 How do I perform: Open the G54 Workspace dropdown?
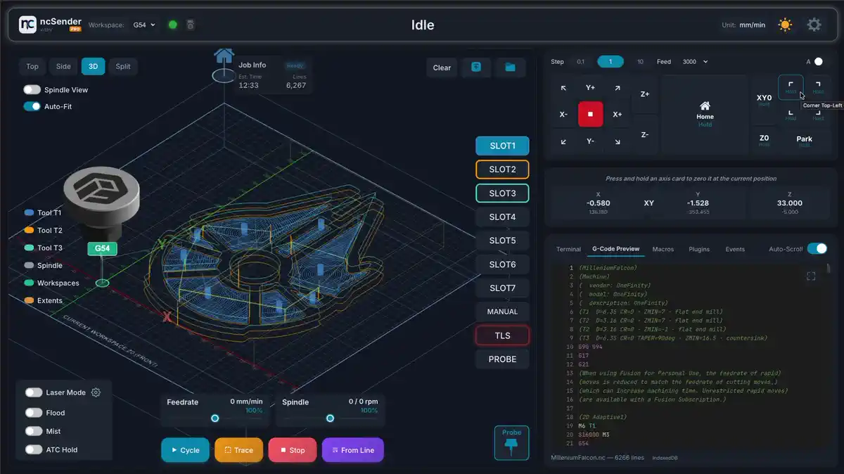click(x=144, y=25)
